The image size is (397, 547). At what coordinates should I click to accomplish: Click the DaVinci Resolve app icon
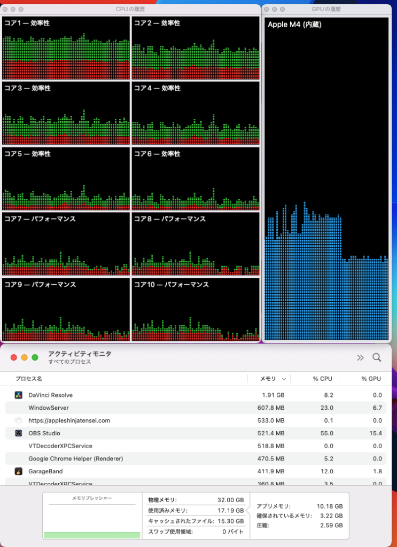[19, 395]
